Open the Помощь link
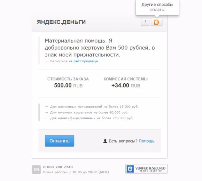The width and height of the screenshot is (202, 181). pyautogui.click(x=146, y=141)
